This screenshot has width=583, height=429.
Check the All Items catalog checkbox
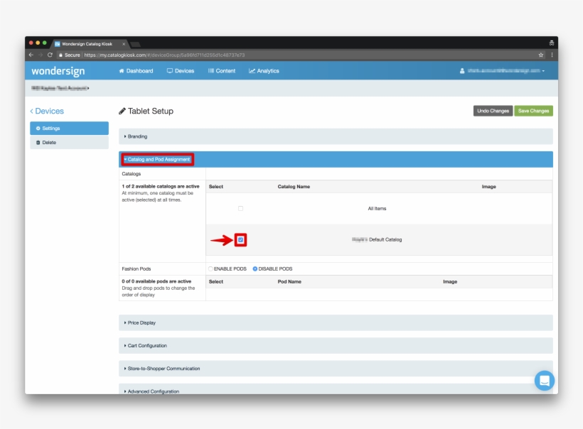tap(240, 208)
